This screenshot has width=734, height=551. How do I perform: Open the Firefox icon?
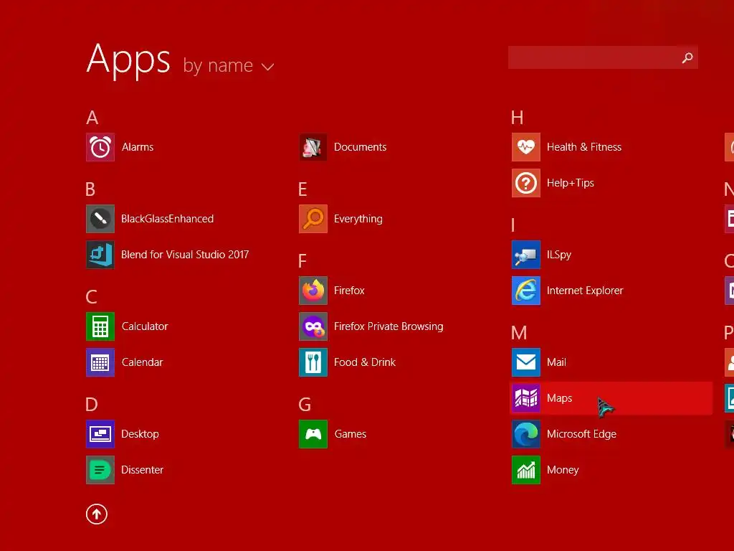[x=313, y=291]
